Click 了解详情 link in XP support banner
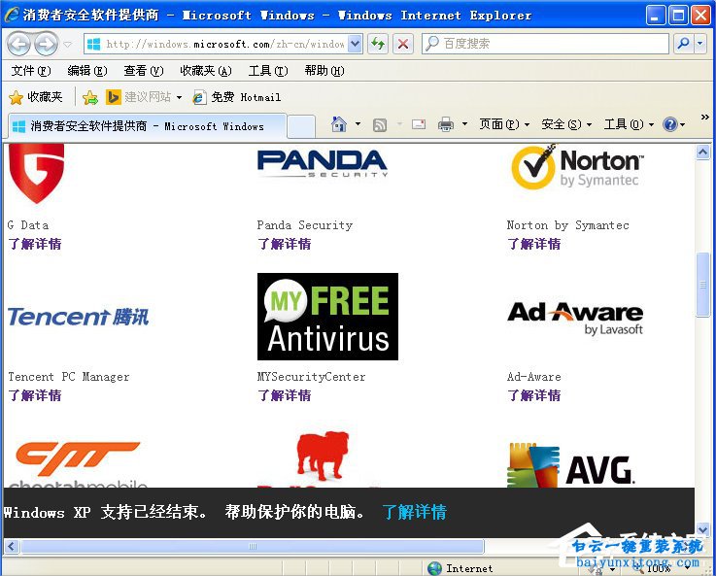 [414, 512]
